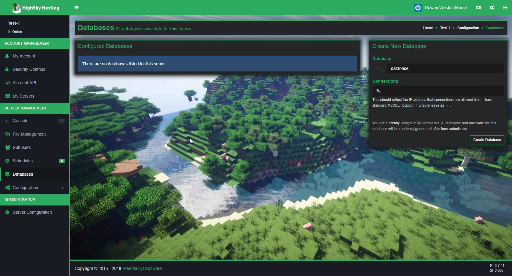Open Account API section
512x276 pixels.
click(x=24, y=83)
